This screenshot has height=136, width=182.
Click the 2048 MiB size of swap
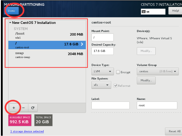75,54
